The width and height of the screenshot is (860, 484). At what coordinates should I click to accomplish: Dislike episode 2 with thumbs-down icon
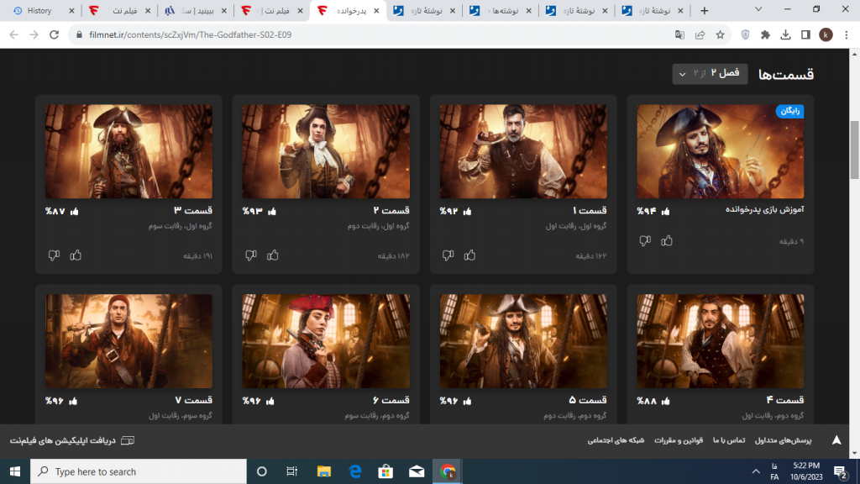[250, 255]
